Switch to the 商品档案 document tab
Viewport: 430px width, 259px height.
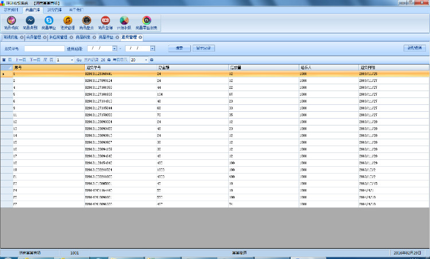(83, 37)
